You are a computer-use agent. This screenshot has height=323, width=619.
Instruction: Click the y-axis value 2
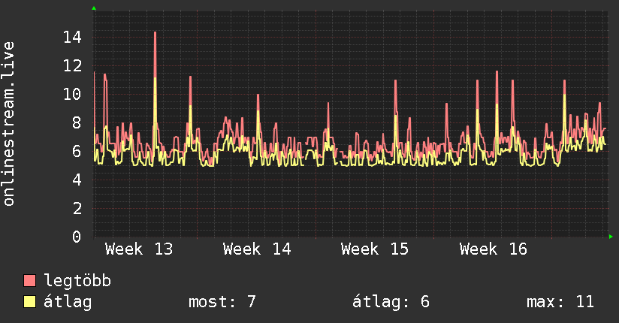point(77,208)
